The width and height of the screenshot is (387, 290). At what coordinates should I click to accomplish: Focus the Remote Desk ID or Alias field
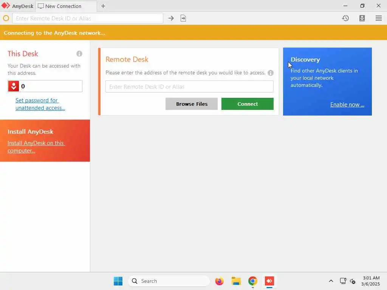pos(189,86)
